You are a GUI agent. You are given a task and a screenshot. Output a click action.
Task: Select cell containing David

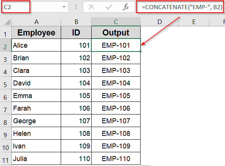pyautogui.click(x=36, y=83)
